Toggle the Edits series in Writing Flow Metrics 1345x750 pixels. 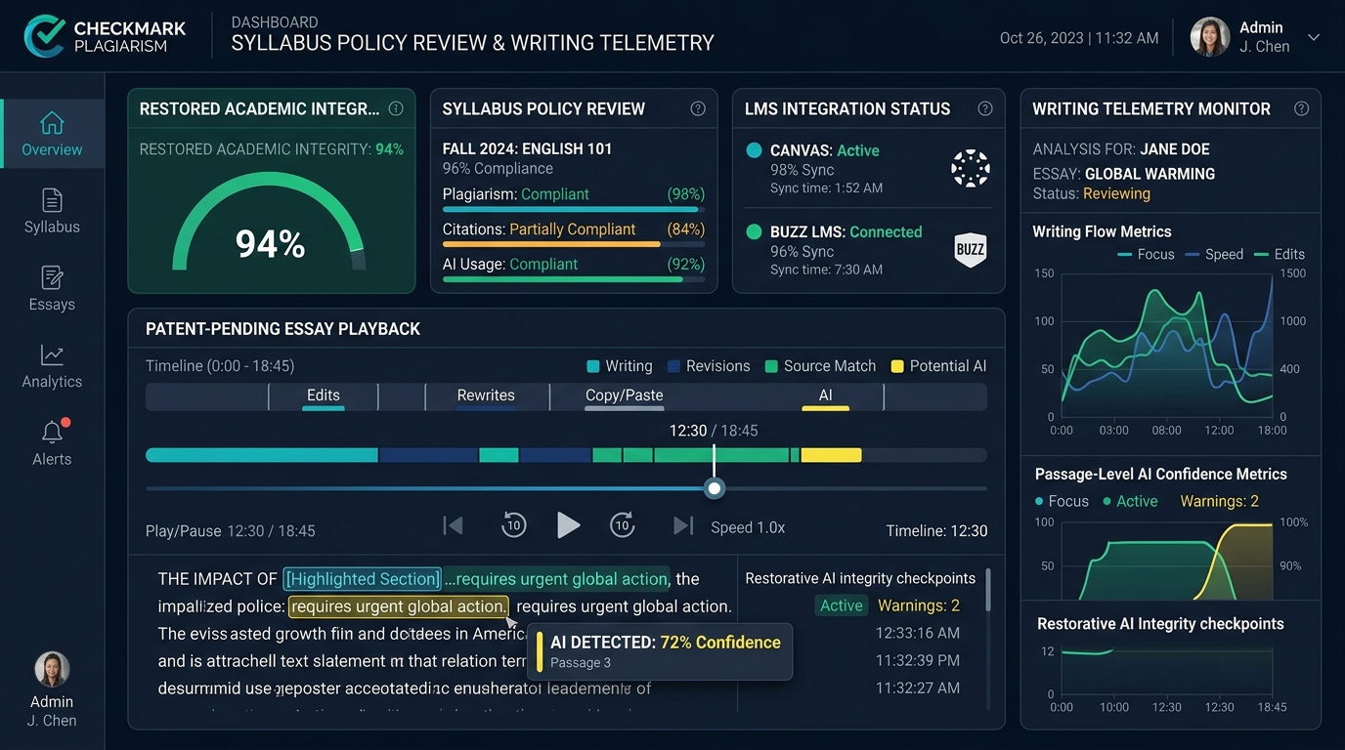tap(1279, 254)
